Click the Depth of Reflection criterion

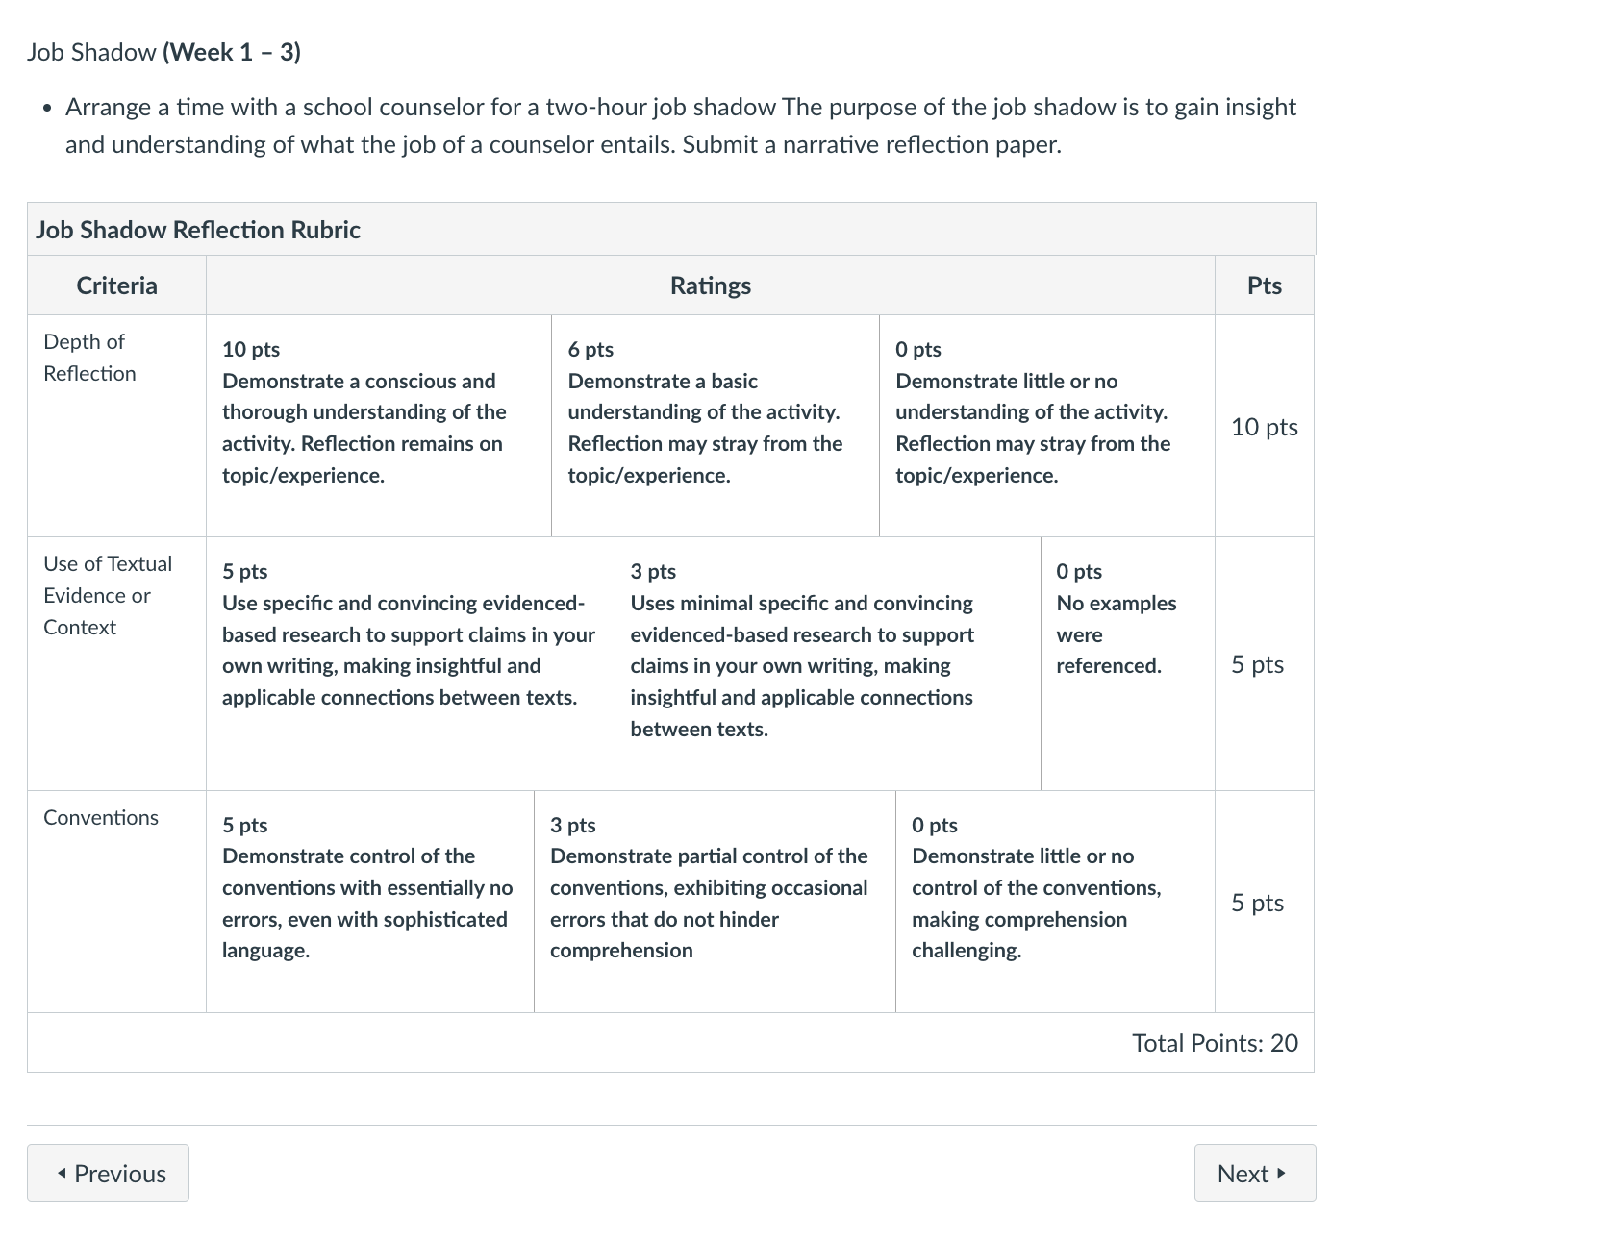tap(89, 358)
